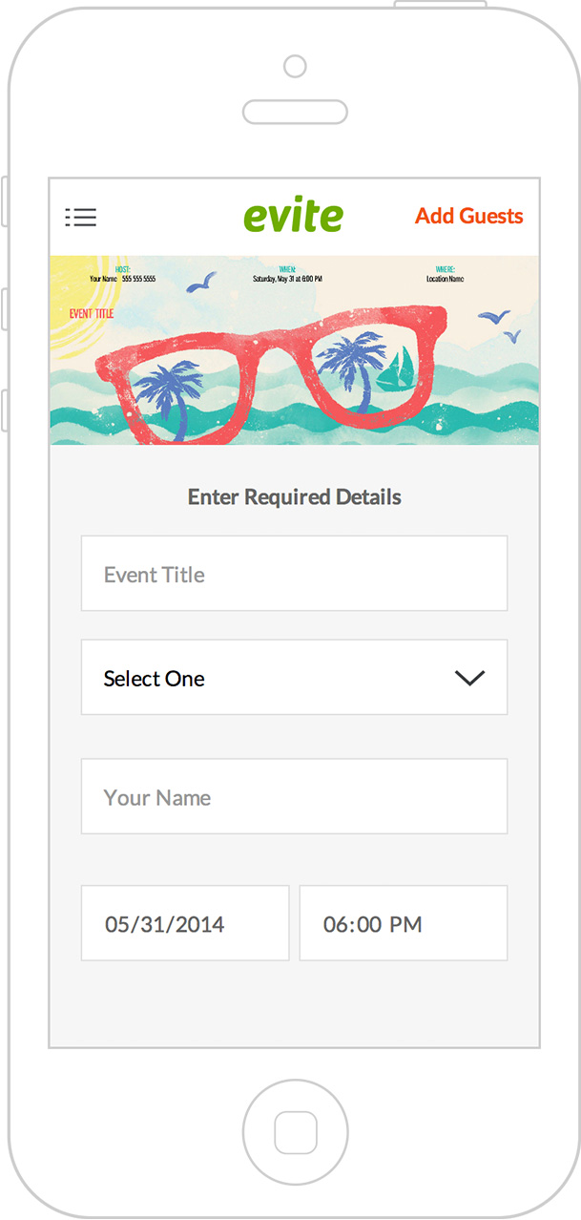581x1220 pixels.
Task: Click the sailboat icon in the invitation
Action: pyautogui.click(x=396, y=370)
